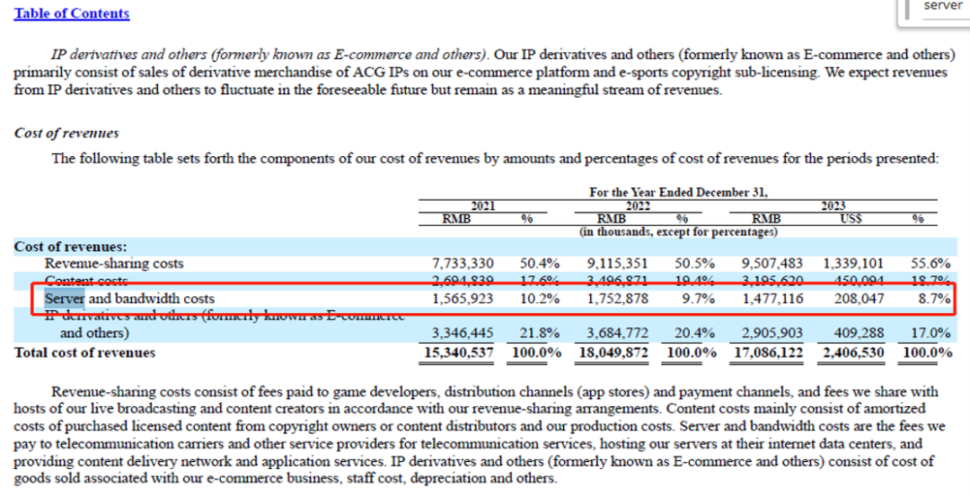Click the total value 15,340,537
The height and width of the screenshot is (496, 970).
click(x=459, y=352)
